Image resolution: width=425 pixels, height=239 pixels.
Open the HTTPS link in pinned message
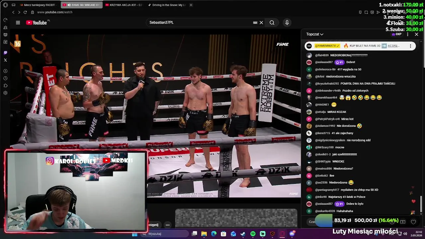pos(394,46)
